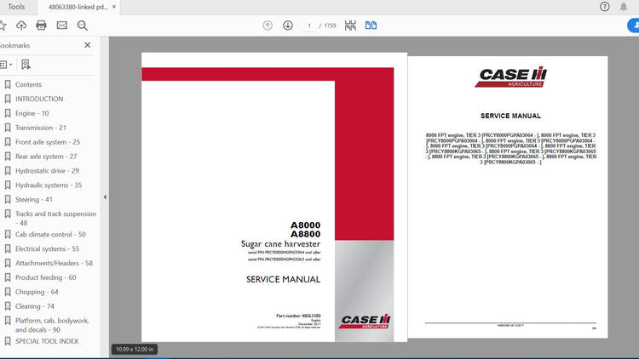Click the bookmark icon beside Steering - 41
Viewport: 639px width, 359px height.
pos(8,199)
